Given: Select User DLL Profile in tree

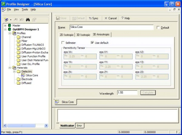Looking at the screenshot, I should point(31,64).
